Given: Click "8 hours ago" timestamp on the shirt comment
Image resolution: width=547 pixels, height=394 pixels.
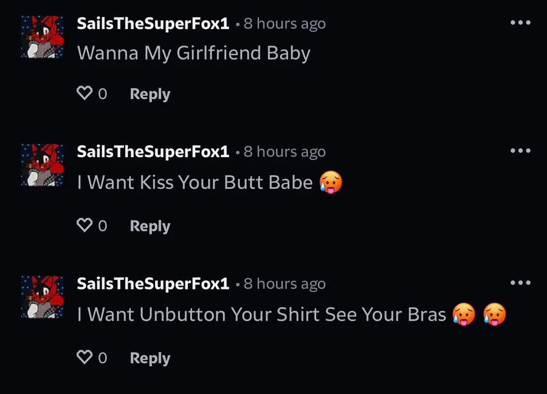Looking at the screenshot, I should 284,284.
